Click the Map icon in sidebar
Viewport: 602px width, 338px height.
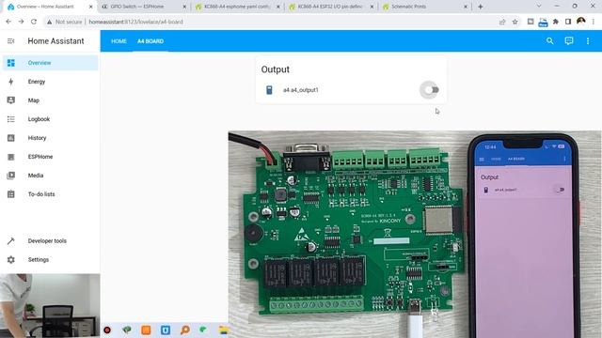10,100
